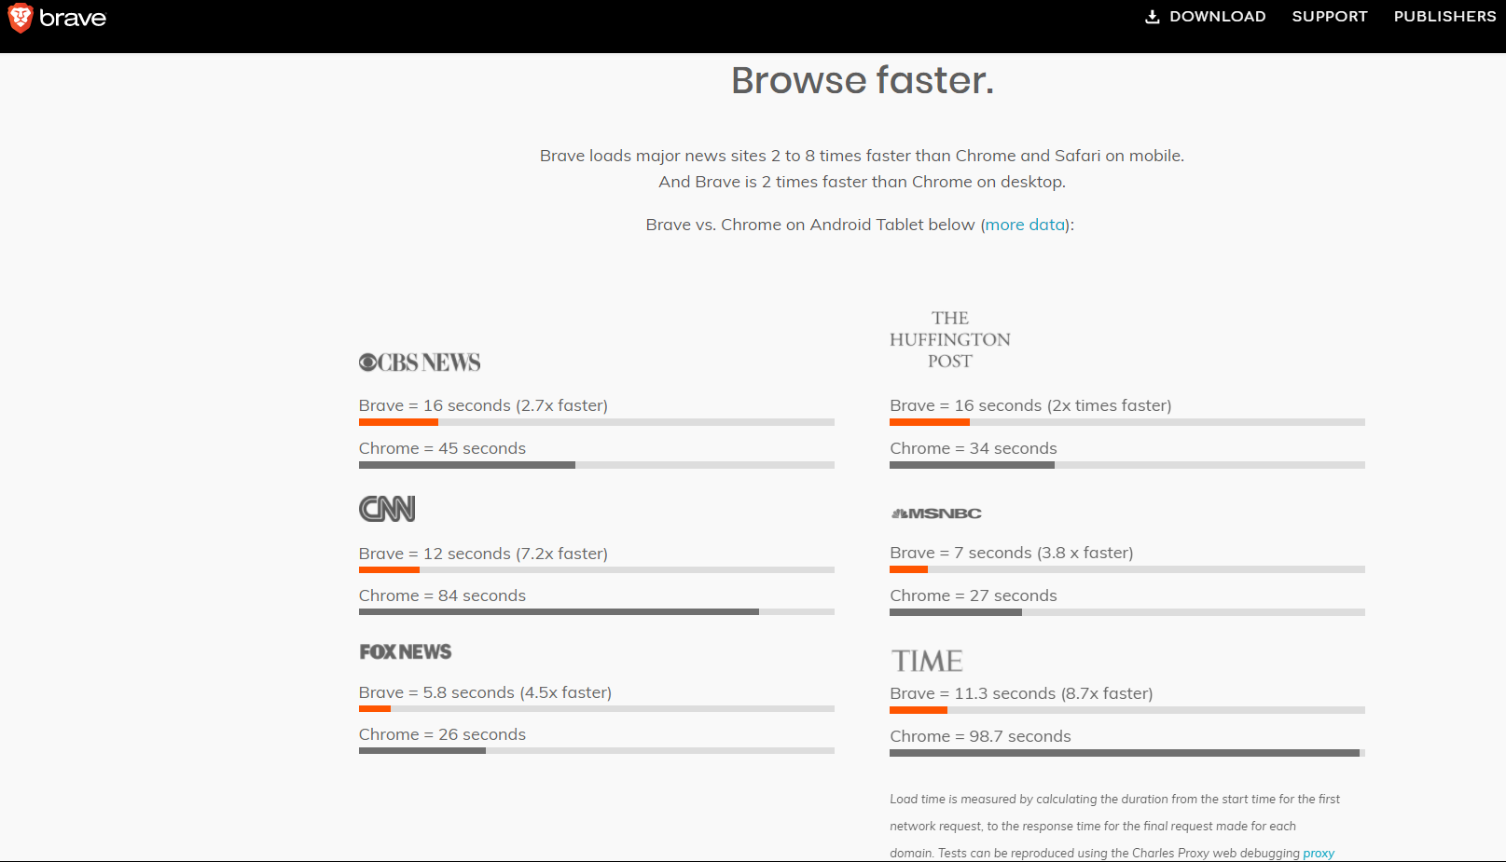1506x862 pixels.
Task: Click the MSNBC Chrome 27 seconds bar
Action: (1127, 612)
